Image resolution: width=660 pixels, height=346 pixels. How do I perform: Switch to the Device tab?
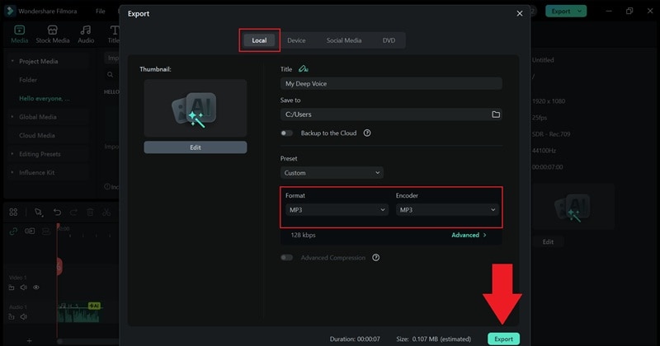[x=296, y=40]
